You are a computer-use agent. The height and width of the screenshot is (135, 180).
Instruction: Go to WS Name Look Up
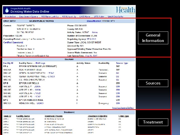pos(50,16)
